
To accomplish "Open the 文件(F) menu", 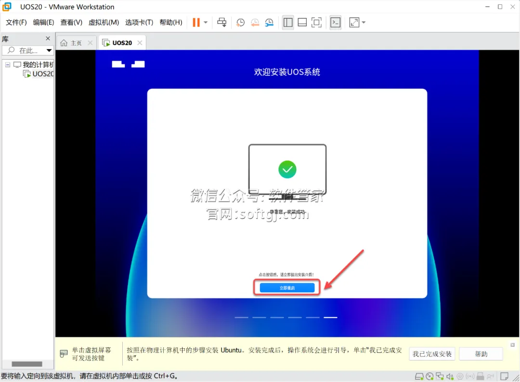I will tap(16, 22).
